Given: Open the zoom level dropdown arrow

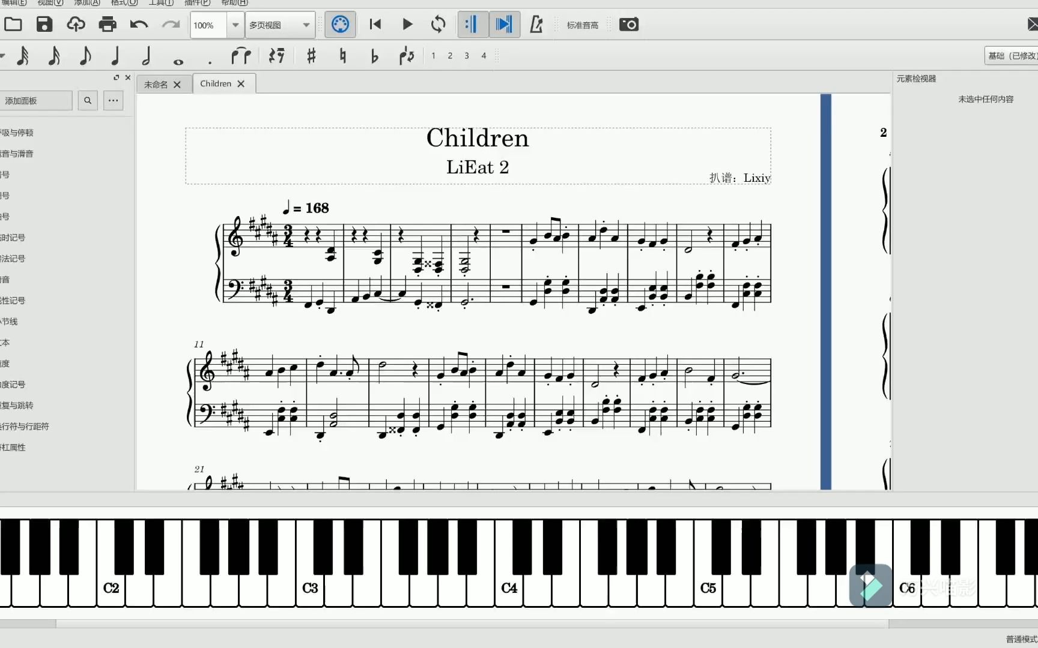Looking at the screenshot, I should (235, 25).
